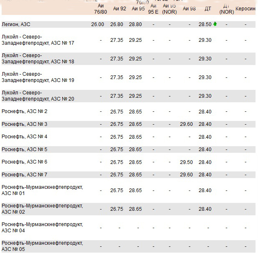Image resolution: width=258 pixels, height=253 pixels.
Task: Click the 29.50 Аи 98 price cell
Action: pyautogui.click(x=186, y=162)
